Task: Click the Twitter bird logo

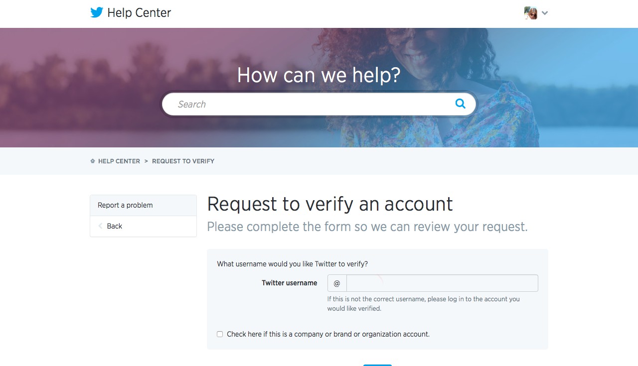Action: (x=97, y=13)
